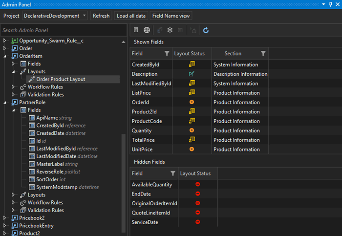This screenshot has width=342, height=236.
Task: Click the Section column filter icon
Action: [x=263, y=53]
